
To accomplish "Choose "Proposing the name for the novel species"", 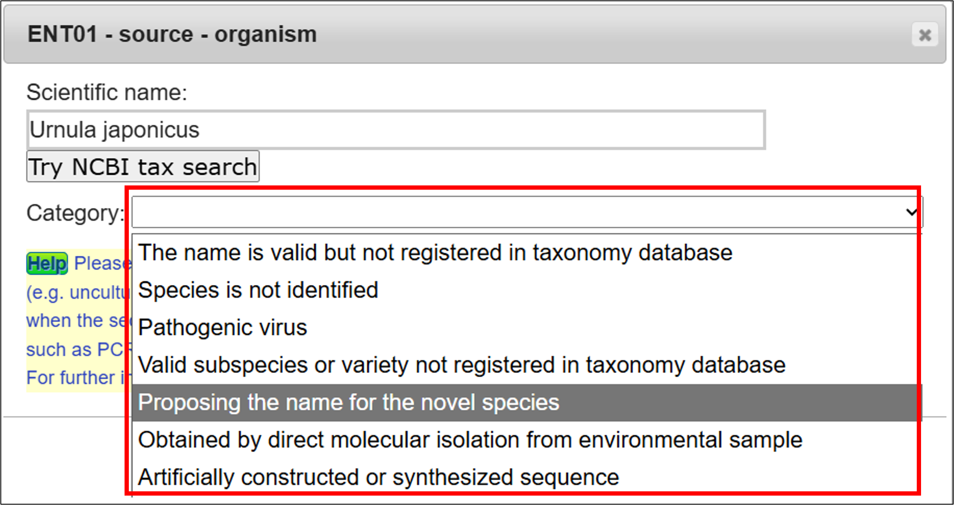I will (348, 402).
